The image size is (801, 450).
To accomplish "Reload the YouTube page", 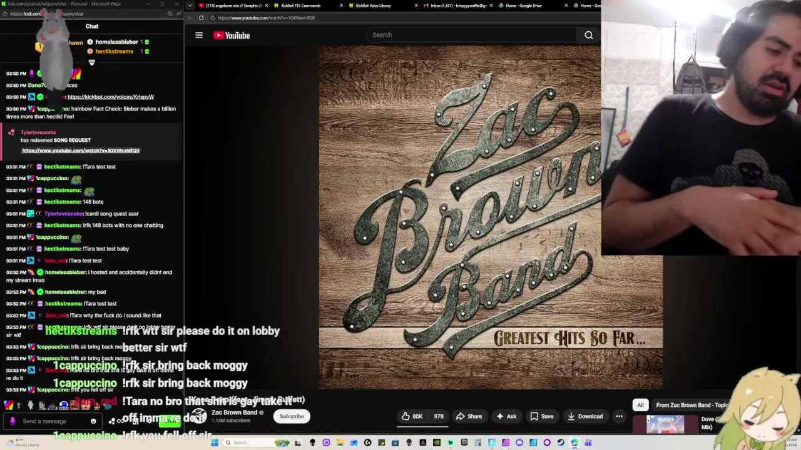I will point(201,17).
